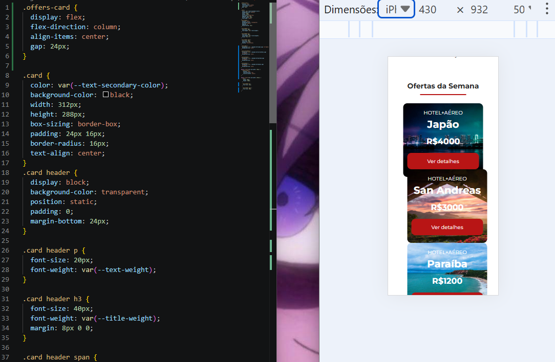Click the .offers-card selector on line 1
555x362 pixels.
click(47, 8)
